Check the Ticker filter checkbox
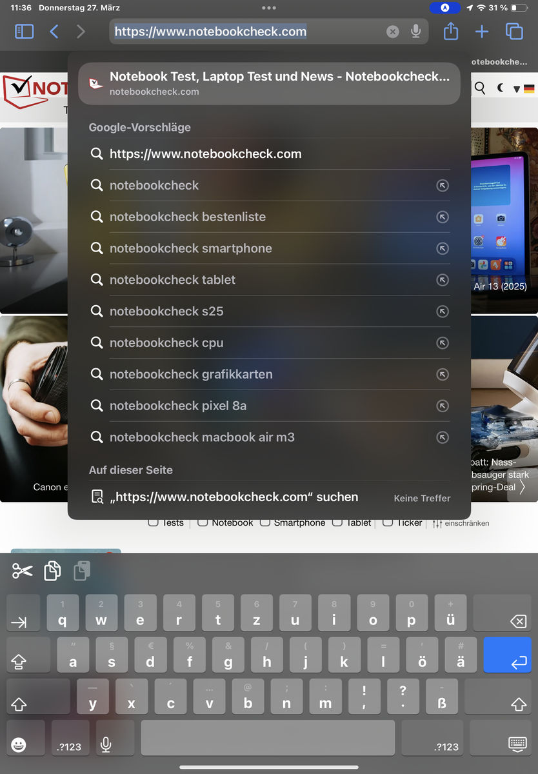Screen dimensions: 538x774 click(388, 522)
